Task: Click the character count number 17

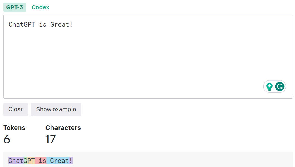Action: [51, 139]
